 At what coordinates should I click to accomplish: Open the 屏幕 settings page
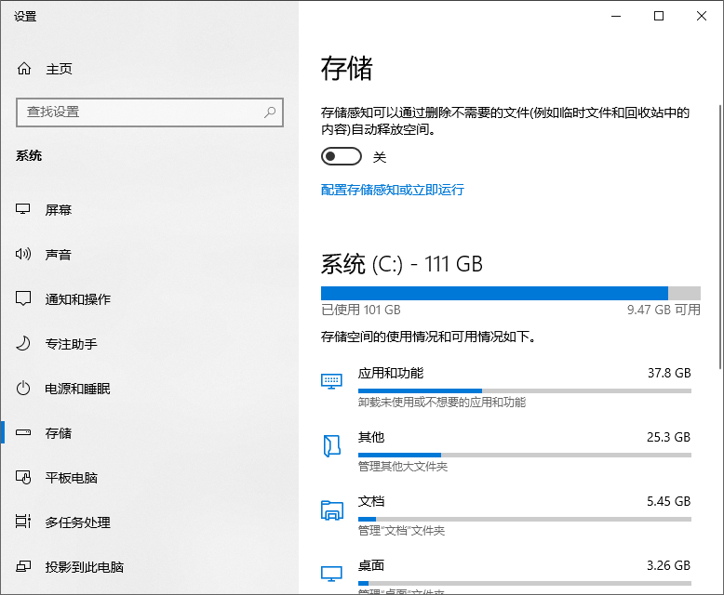[150, 209]
